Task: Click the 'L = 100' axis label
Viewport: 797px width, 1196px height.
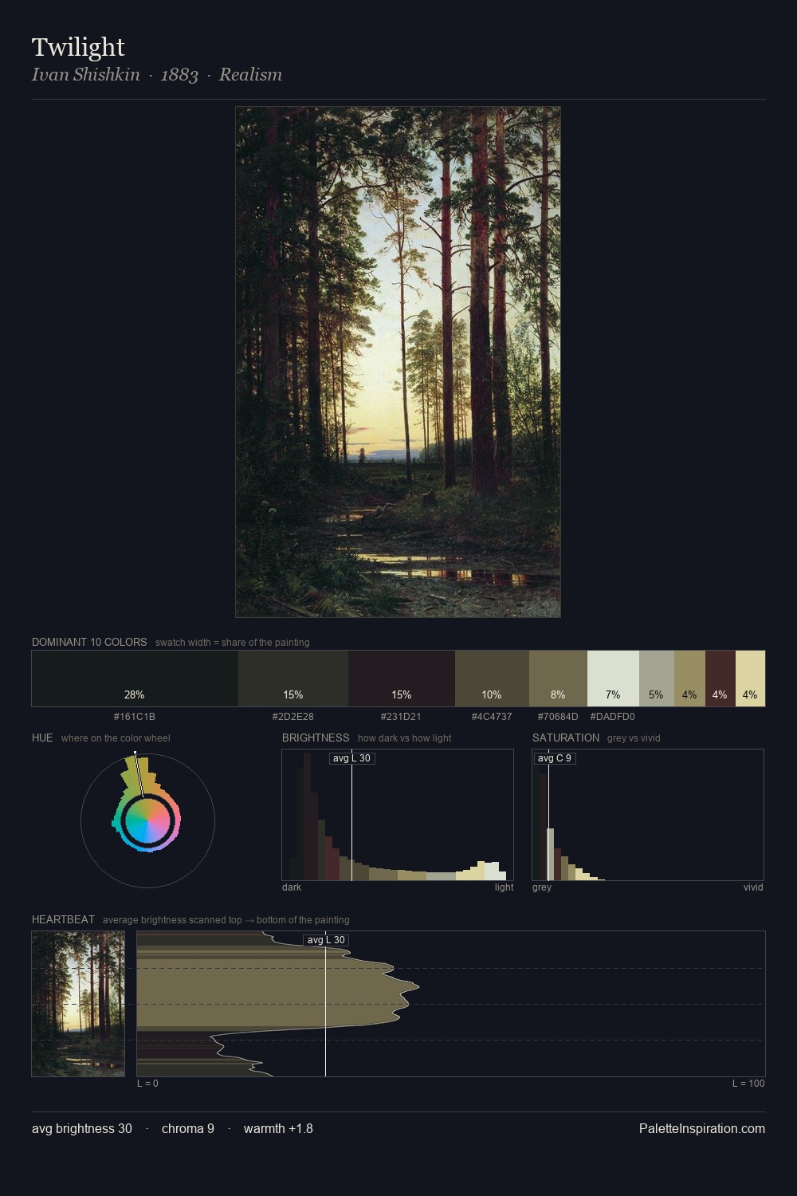Action: tap(748, 1084)
